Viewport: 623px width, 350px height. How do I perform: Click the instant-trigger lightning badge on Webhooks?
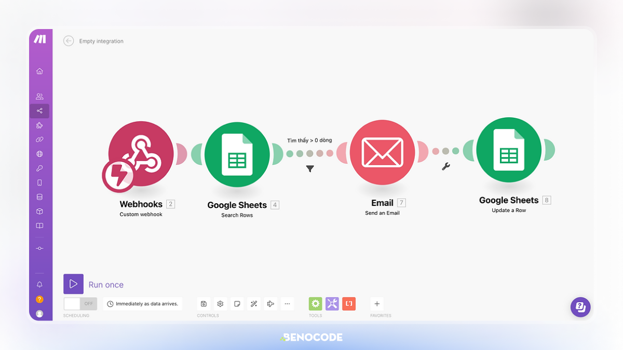pyautogui.click(x=118, y=176)
